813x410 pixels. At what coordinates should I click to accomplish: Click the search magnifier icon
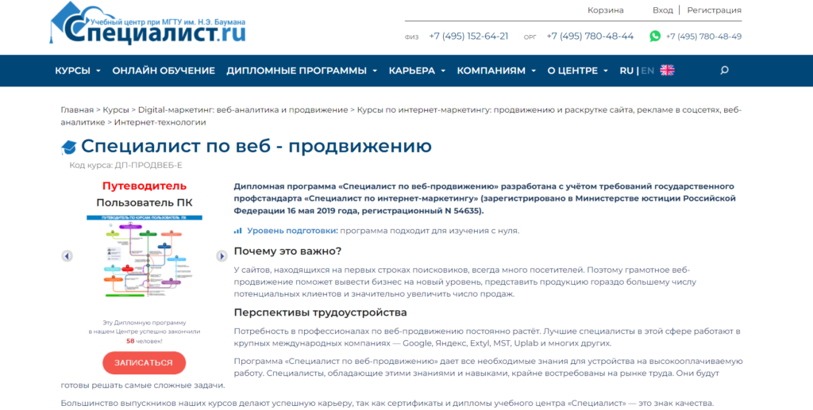724,71
